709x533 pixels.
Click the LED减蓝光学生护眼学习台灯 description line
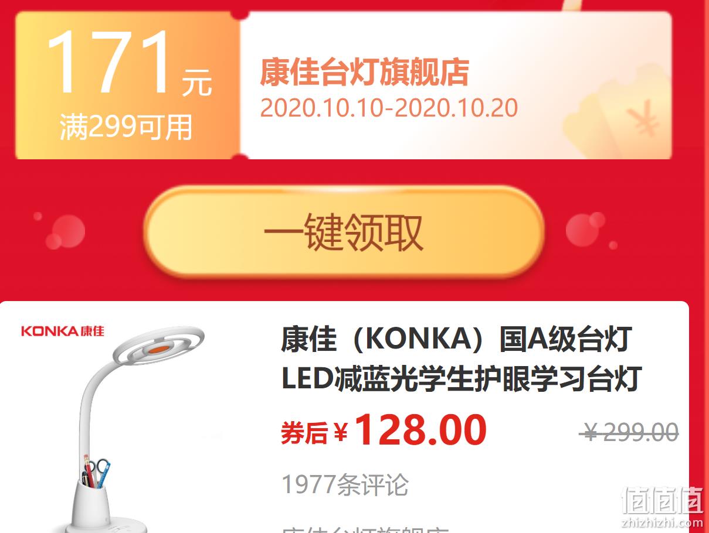point(462,379)
